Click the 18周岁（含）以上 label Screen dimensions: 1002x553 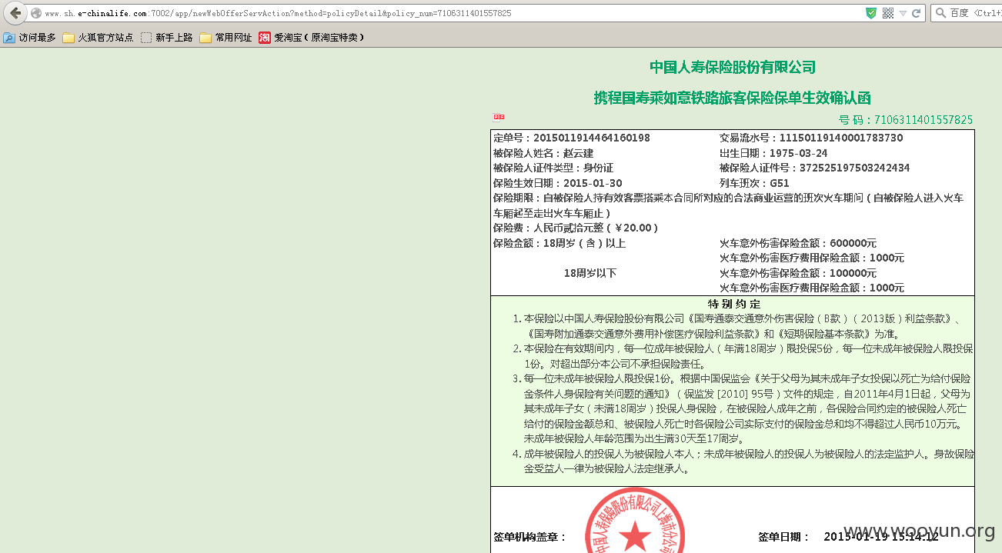pyautogui.click(x=585, y=243)
